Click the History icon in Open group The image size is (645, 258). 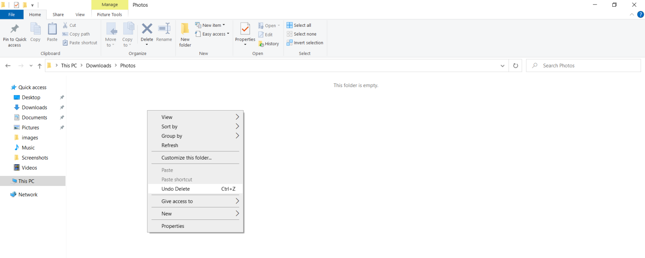pos(261,44)
